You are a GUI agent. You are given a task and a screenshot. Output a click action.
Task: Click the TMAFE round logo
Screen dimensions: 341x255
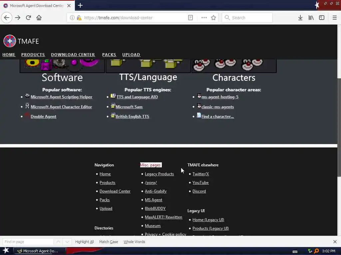(10, 41)
